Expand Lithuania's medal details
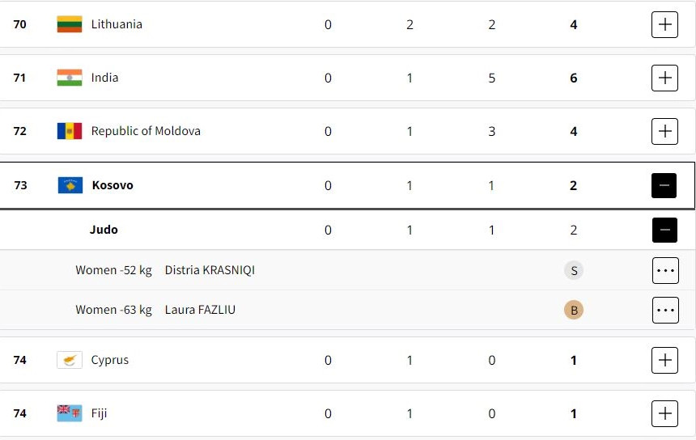The width and height of the screenshot is (696, 440). point(664,24)
